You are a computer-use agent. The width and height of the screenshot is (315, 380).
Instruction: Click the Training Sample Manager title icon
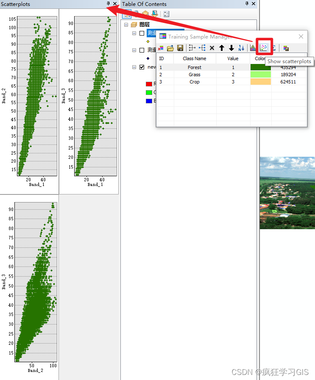coord(163,36)
